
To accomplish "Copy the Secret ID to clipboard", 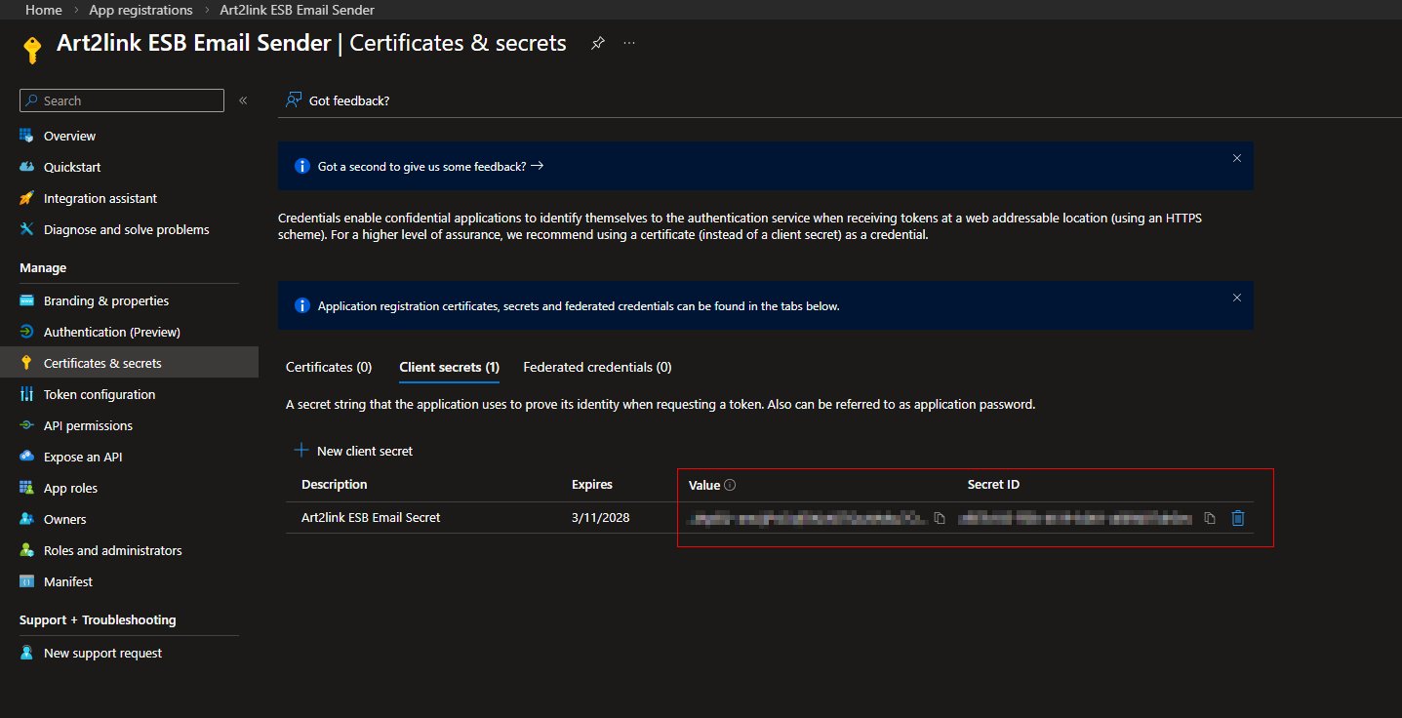I will 1210,518.
